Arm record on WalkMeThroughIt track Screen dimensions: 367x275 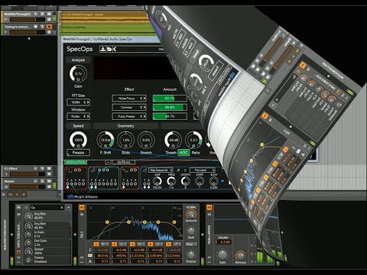tap(36, 14)
